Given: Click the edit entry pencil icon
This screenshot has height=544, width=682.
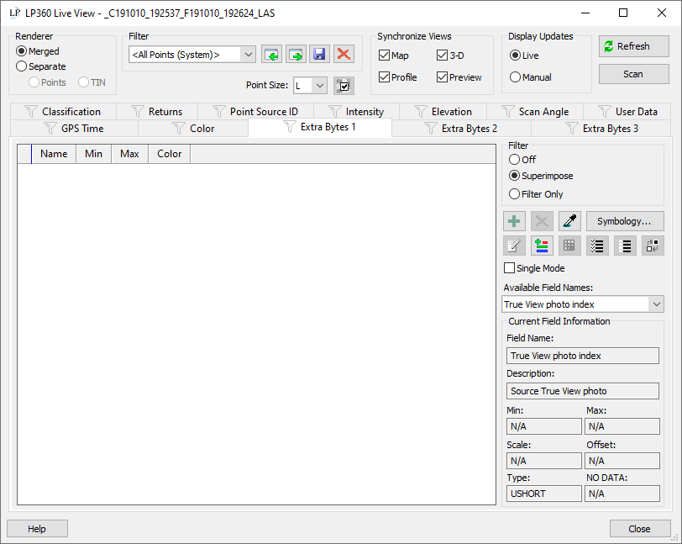Looking at the screenshot, I should click(x=514, y=246).
